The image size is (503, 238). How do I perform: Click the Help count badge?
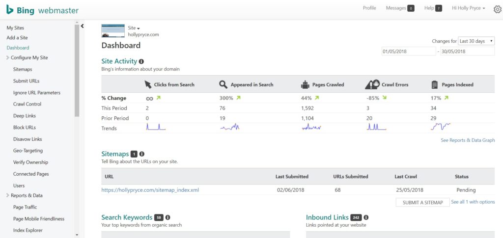click(439, 8)
